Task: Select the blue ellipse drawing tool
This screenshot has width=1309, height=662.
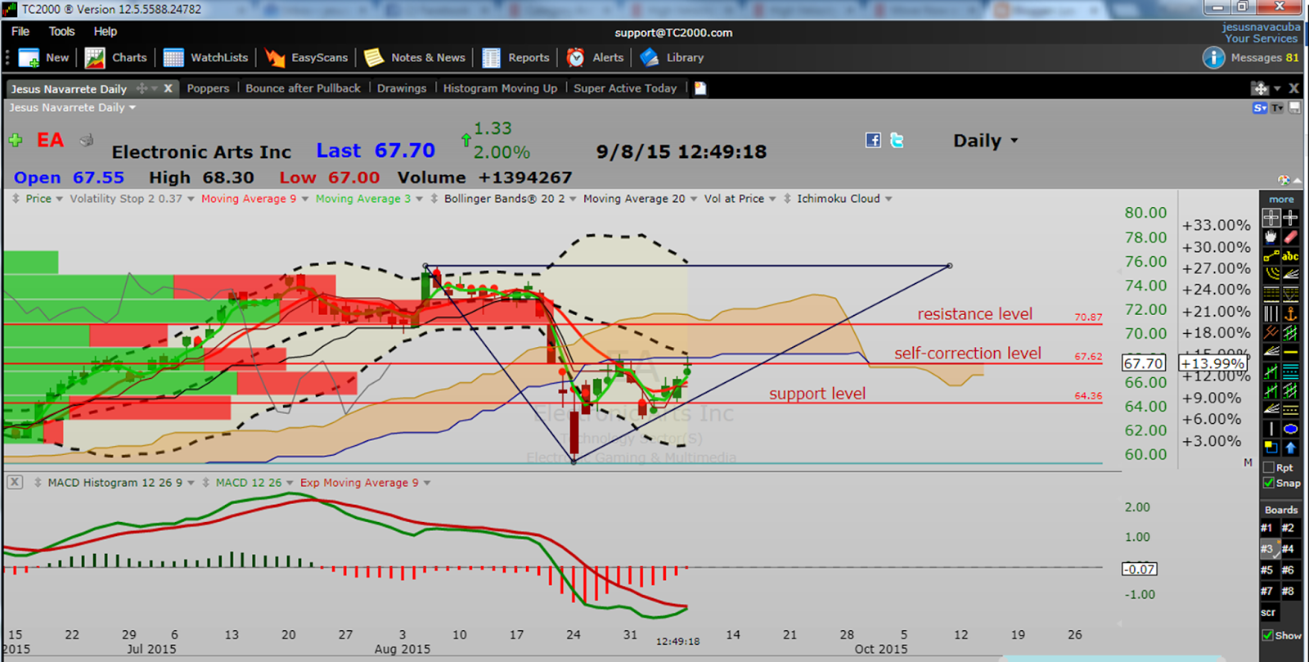Action: point(1290,429)
